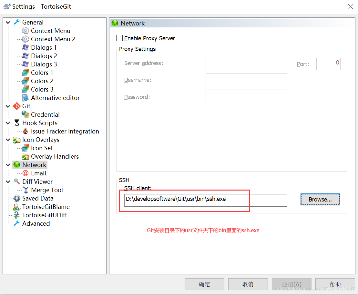
Task: Click the Advanced wrench icon
Action: point(17,223)
